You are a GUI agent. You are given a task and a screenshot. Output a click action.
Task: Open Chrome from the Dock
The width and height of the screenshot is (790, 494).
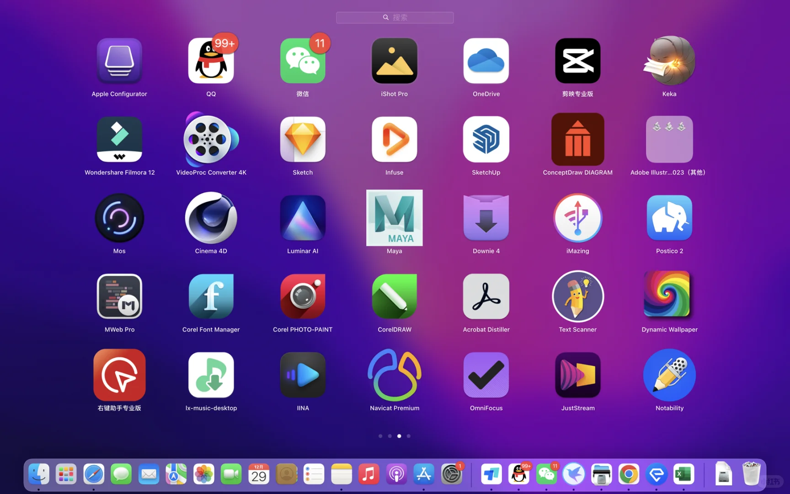pyautogui.click(x=629, y=474)
